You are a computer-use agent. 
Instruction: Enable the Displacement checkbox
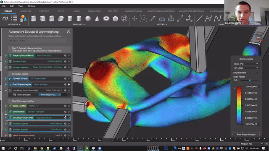click(257, 73)
